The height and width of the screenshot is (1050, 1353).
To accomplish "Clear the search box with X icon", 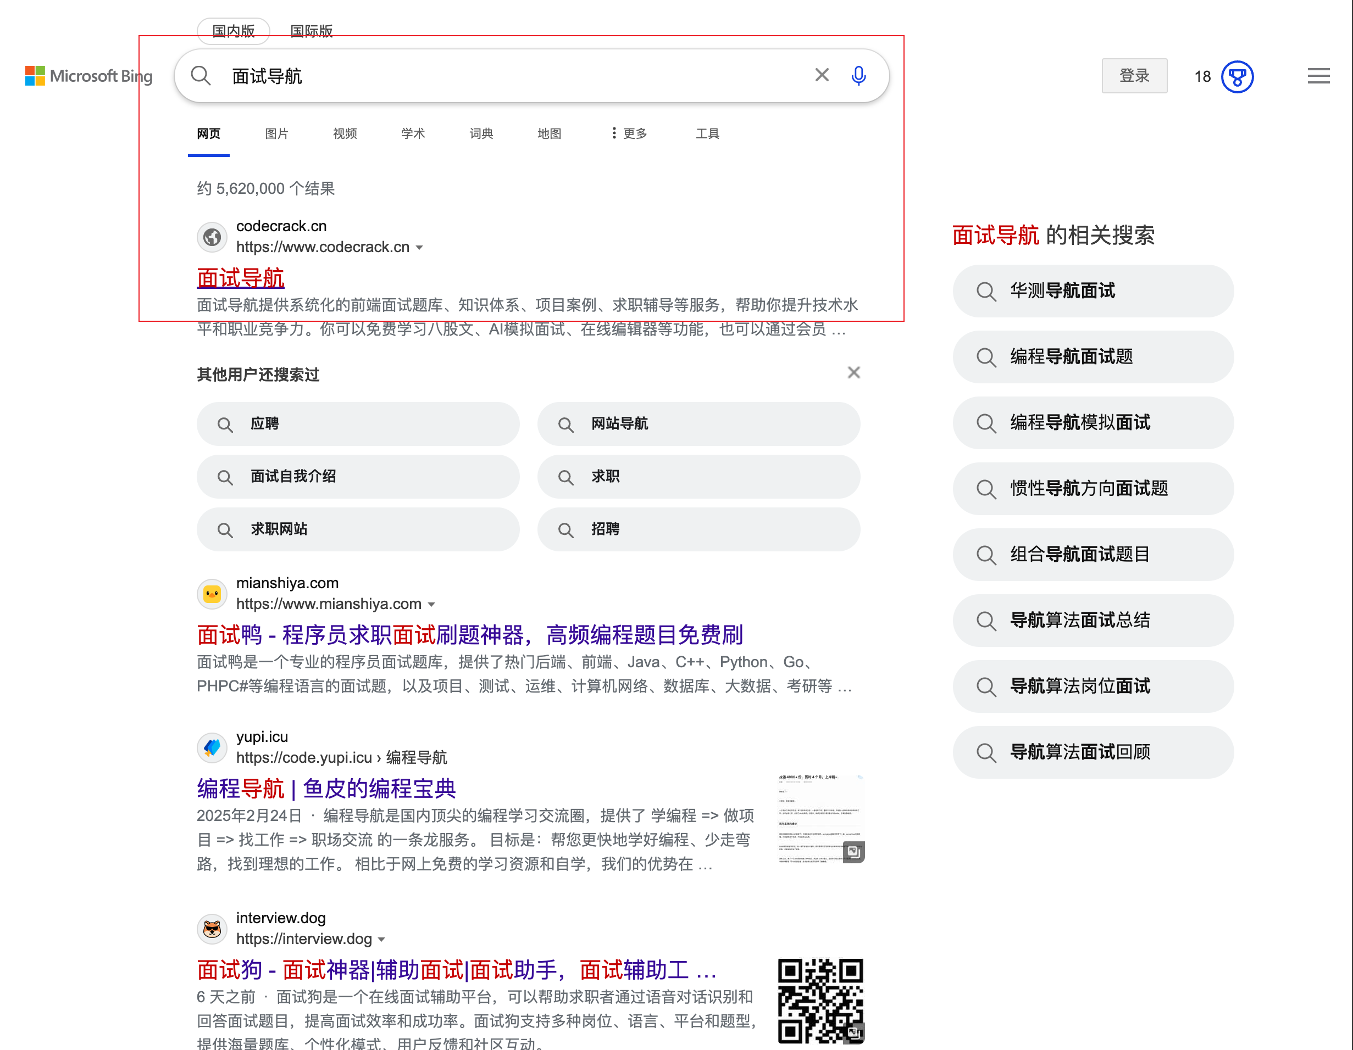I will tap(822, 75).
